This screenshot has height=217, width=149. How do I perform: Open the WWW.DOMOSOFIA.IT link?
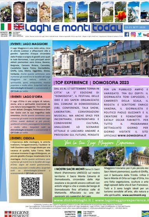(x=132, y=136)
